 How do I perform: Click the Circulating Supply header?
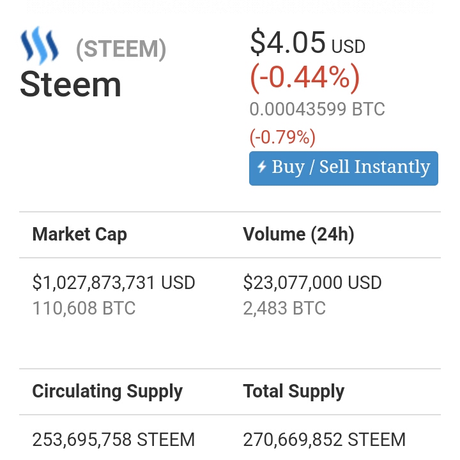[x=107, y=391]
